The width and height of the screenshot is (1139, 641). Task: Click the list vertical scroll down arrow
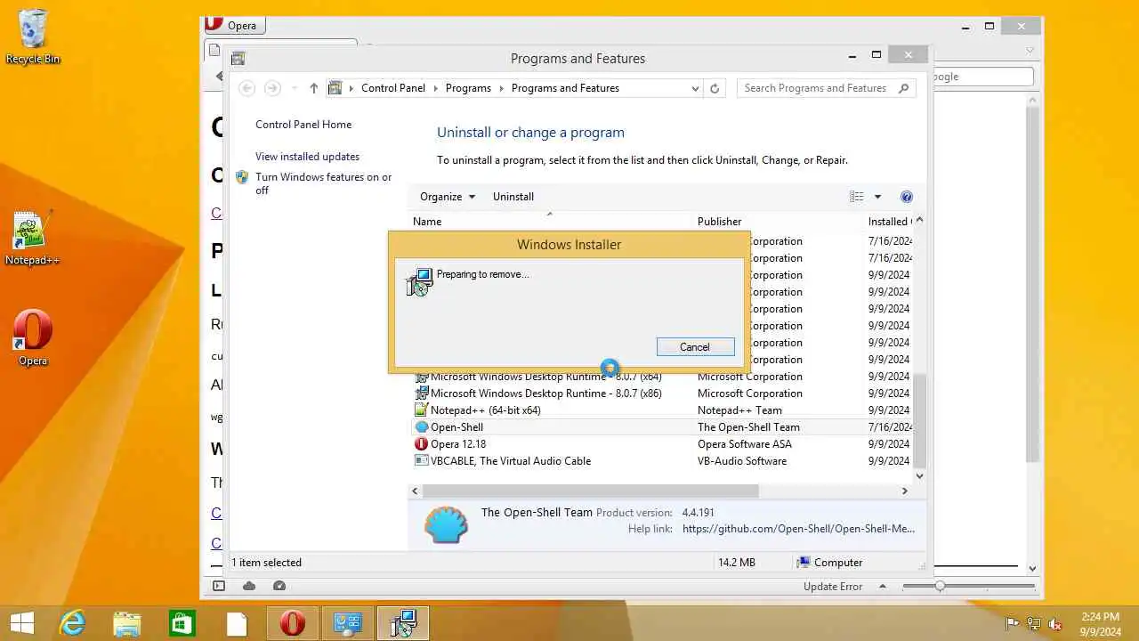(x=919, y=476)
